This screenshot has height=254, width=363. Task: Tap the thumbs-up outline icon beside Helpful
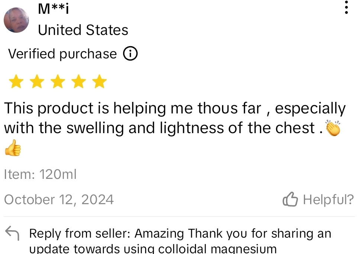tap(290, 200)
